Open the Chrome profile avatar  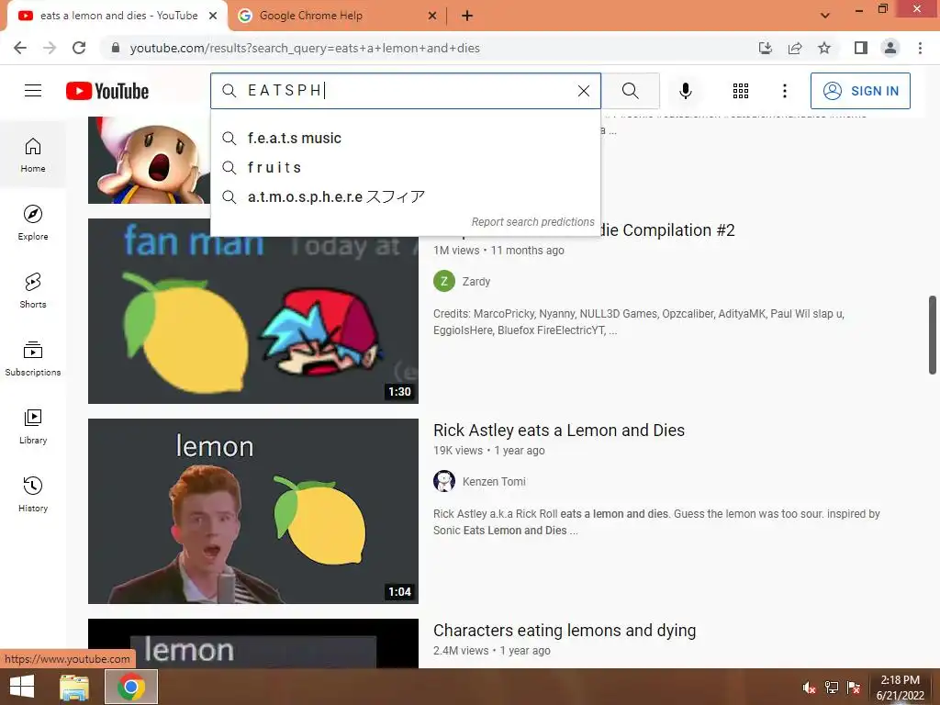pyautogui.click(x=890, y=48)
